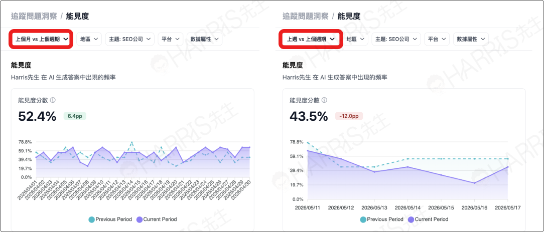Click the 2026/05/14 axis label
The image size is (544, 232).
407,208
